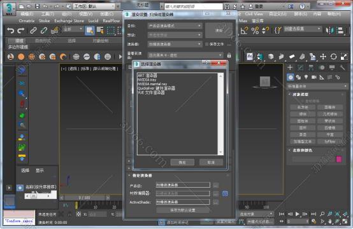353x229 pixels.
Task: Select the Helpers category icon
Action: point(322,78)
